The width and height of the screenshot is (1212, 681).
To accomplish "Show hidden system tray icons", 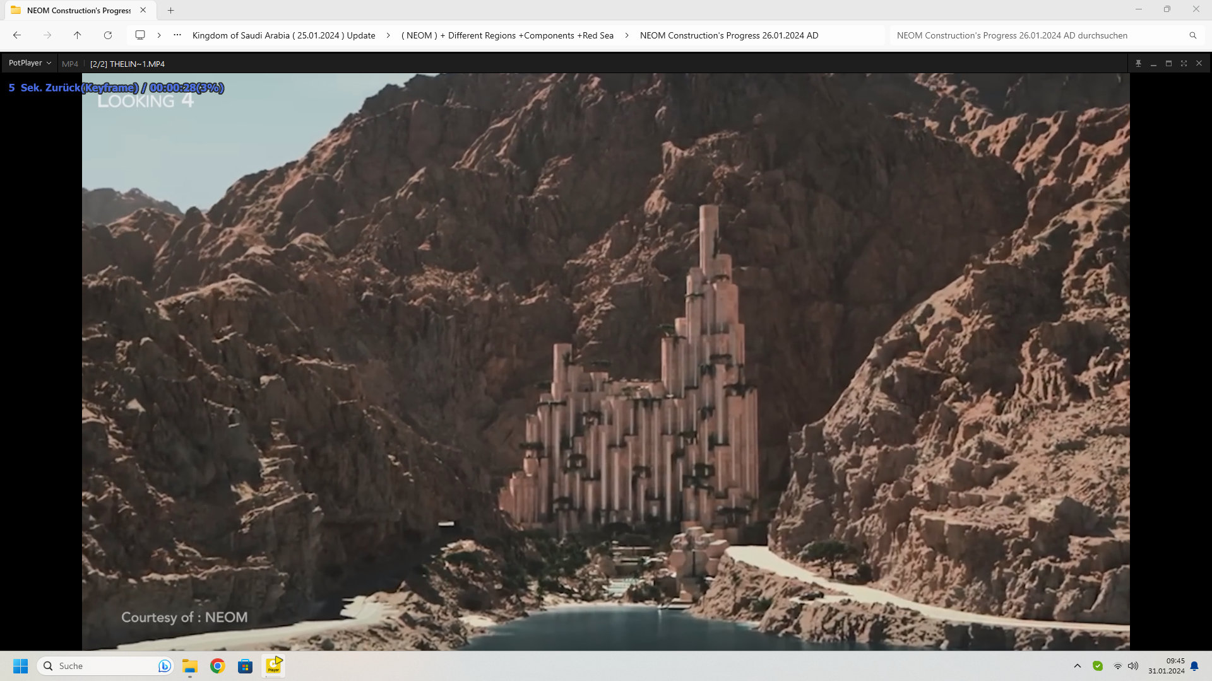I will pyautogui.click(x=1078, y=666).
